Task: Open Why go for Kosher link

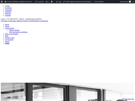Action: 11,34
